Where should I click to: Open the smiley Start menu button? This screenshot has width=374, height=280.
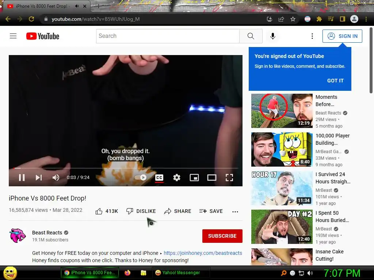point(10,273)
